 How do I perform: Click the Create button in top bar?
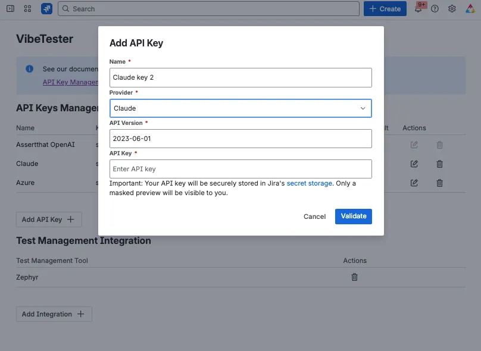pyautogui.click(x=385, y=8)
